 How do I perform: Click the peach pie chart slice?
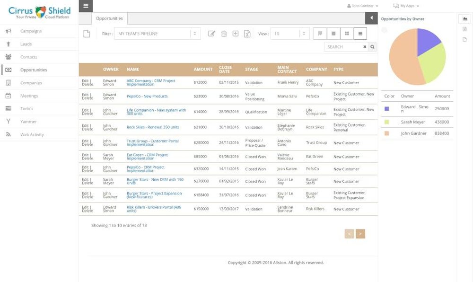[x=403, y=60]
